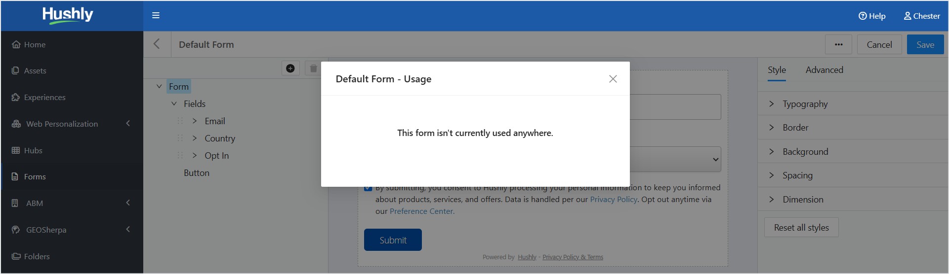The image size is (949, 274).
Task: Close the Default Form Usage dialog
Action: 613,79
